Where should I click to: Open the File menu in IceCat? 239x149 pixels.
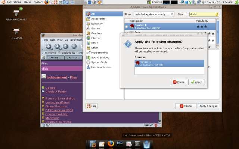coord(46,40)
